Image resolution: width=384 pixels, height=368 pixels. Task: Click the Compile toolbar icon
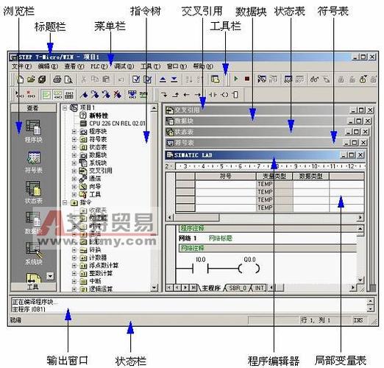tap(136, 79)
